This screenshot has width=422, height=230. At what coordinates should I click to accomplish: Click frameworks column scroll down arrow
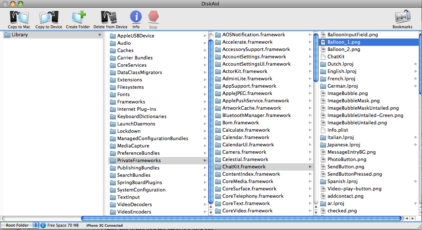(316, 212)
